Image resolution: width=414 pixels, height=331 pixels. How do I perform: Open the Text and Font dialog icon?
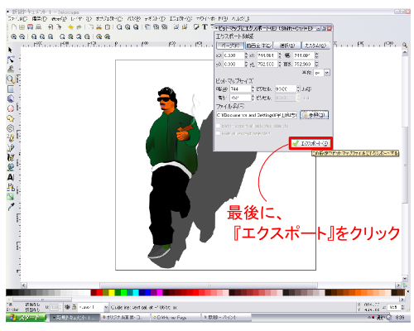tap(205, 26)
